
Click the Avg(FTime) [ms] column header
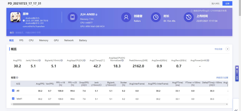pyautogui.click(x=178, y=84)
